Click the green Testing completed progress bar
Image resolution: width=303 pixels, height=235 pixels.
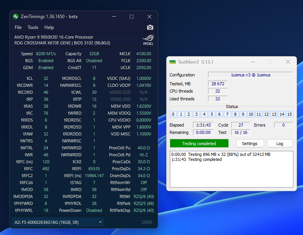(199, 144)
